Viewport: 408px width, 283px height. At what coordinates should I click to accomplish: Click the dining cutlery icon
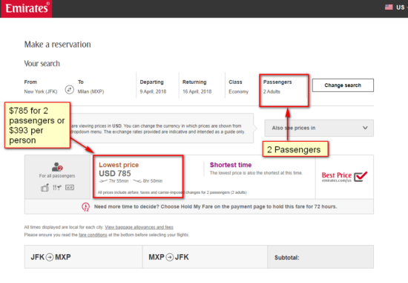(57, 188)
